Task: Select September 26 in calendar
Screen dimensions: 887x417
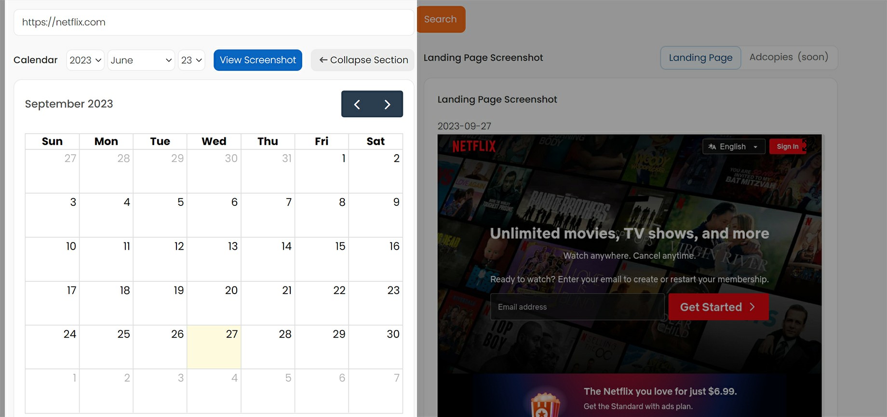Action: tap(160, 347)
